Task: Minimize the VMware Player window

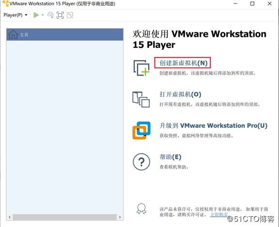Action: coord(235,3)
